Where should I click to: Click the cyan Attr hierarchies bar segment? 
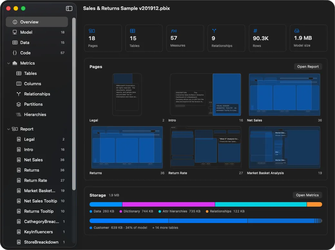pos(261,204)
